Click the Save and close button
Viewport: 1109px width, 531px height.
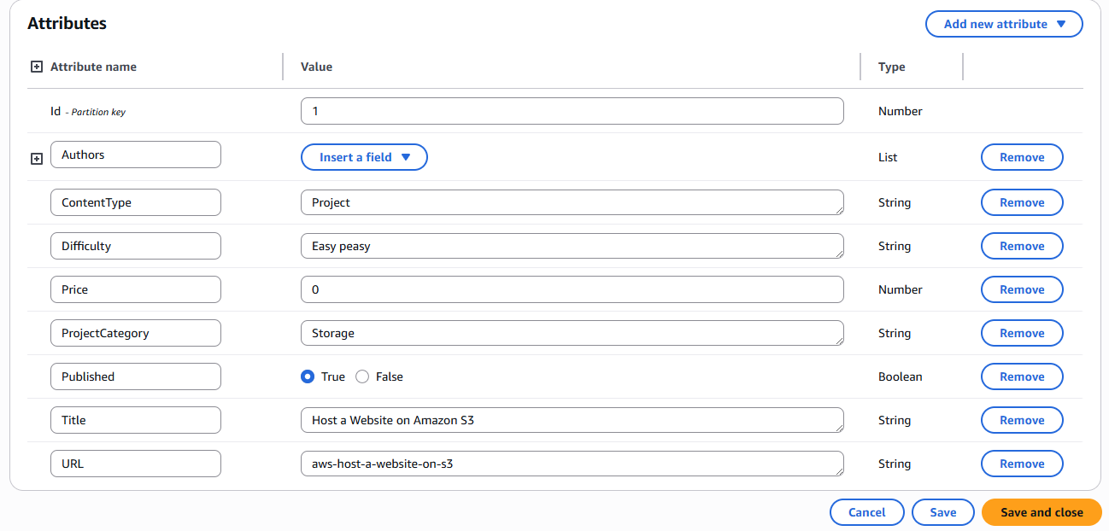click(1041, 512)
